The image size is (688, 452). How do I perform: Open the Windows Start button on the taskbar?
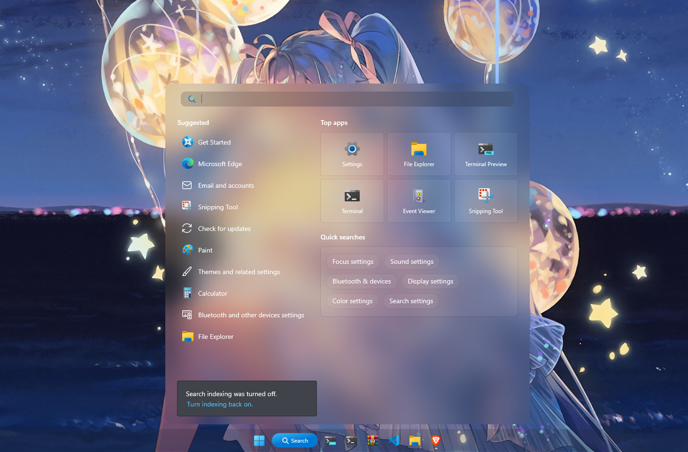pos(259,441)
